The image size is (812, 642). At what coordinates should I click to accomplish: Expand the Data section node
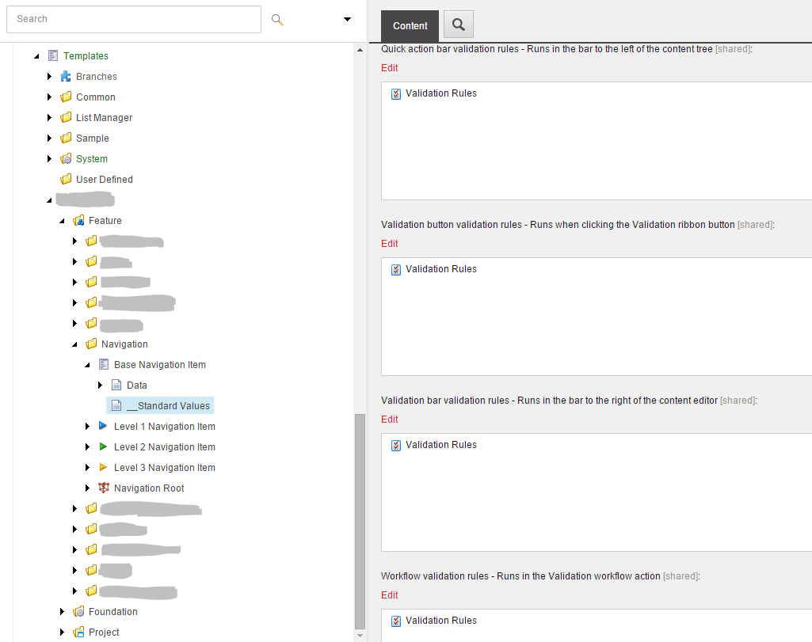pos(101,386)
